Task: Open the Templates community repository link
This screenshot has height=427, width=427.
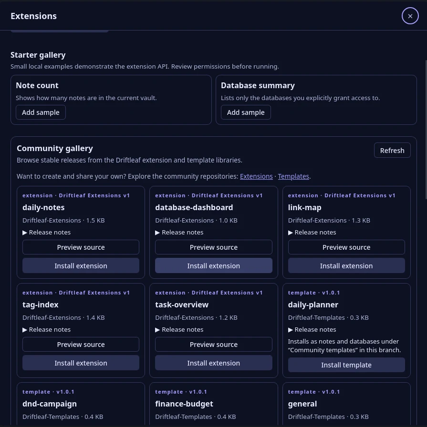Action: [x=293, y=176]
